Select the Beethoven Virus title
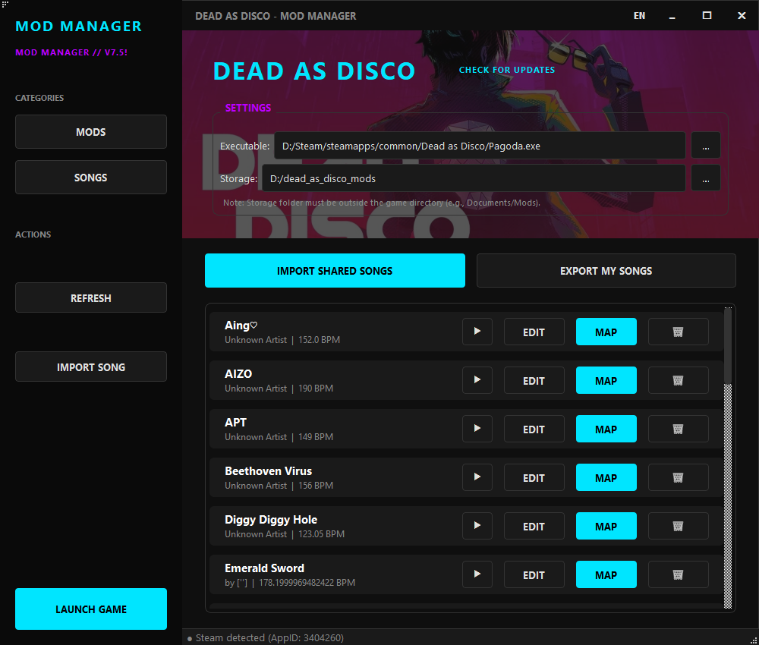Viewport: 759px width, 645px height. point(268,470)
